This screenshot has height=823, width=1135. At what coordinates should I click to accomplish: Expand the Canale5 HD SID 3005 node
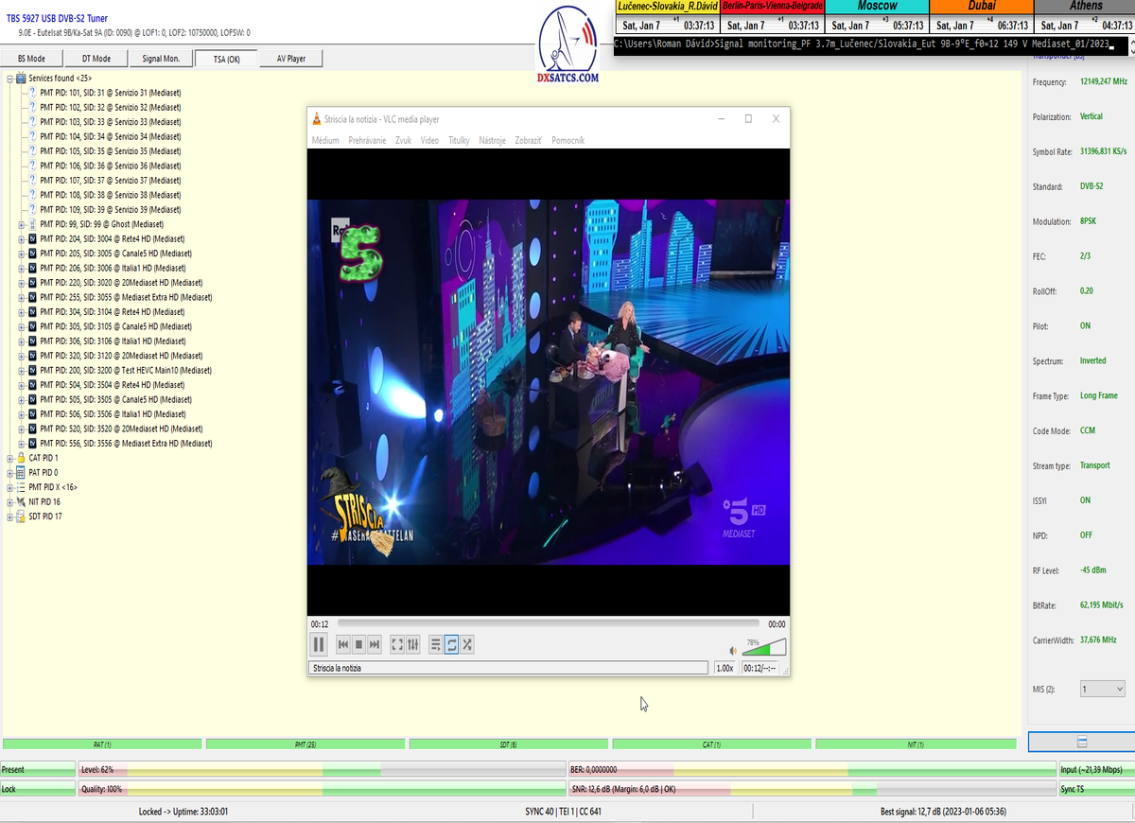(22, 254)
